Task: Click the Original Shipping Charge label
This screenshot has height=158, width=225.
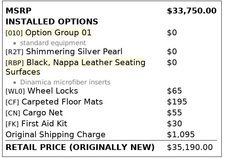Action: pos(56,135)
